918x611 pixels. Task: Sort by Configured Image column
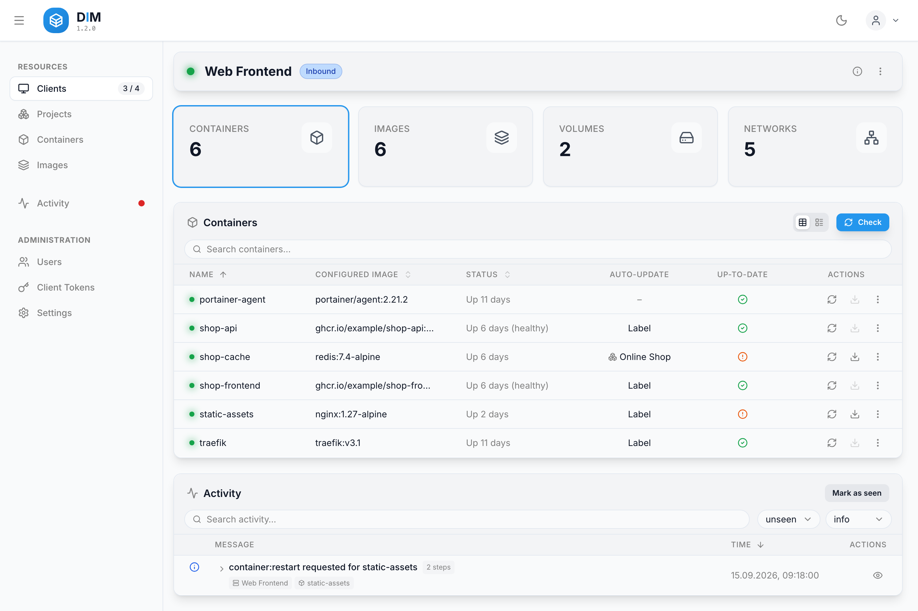tap(363, 274)
